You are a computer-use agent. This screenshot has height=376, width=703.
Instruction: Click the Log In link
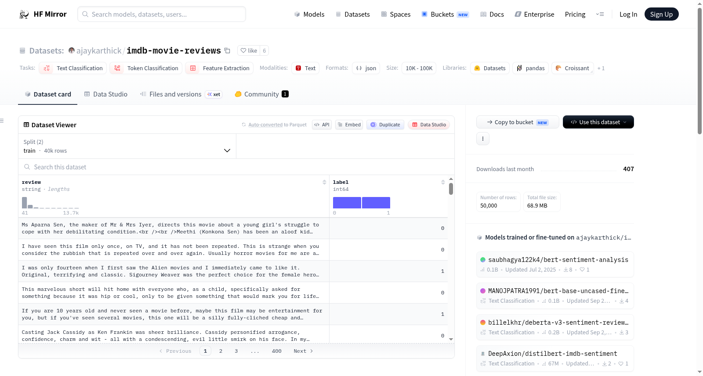628,14
